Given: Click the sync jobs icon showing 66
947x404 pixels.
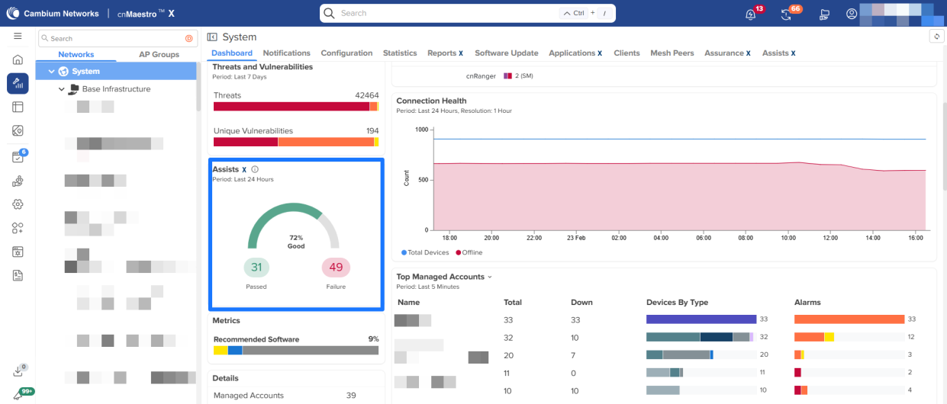Looking at the screenshot, I should (x=787, y=14).
